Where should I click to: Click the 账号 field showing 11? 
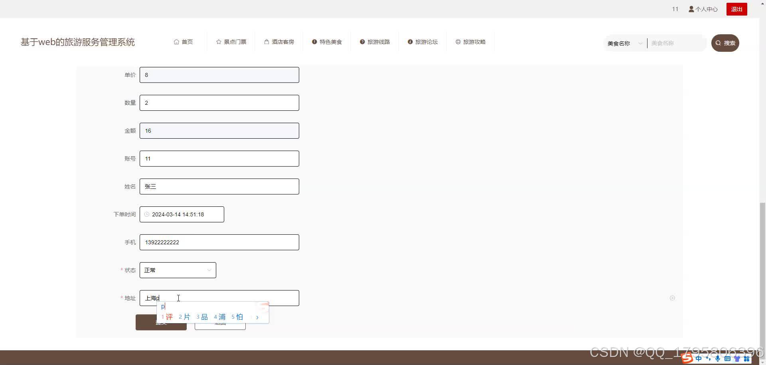(219, 159)
